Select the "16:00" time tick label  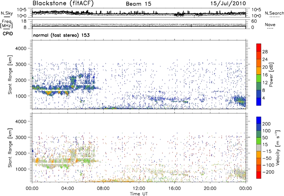click(174, 189)
